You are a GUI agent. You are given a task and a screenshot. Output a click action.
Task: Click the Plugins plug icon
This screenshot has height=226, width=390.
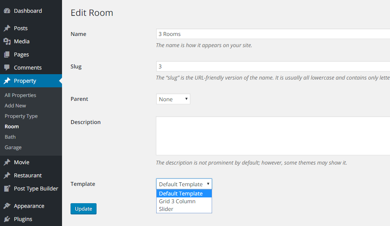point(7,219)
